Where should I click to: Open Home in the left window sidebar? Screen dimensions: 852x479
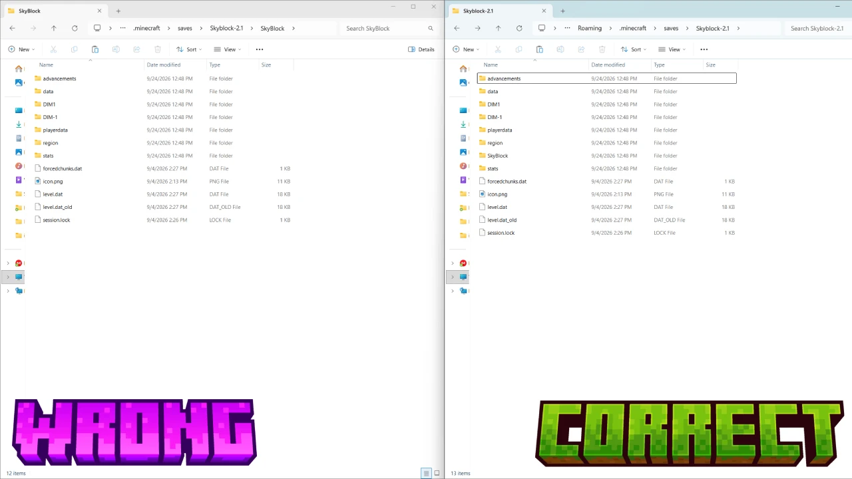19,69
